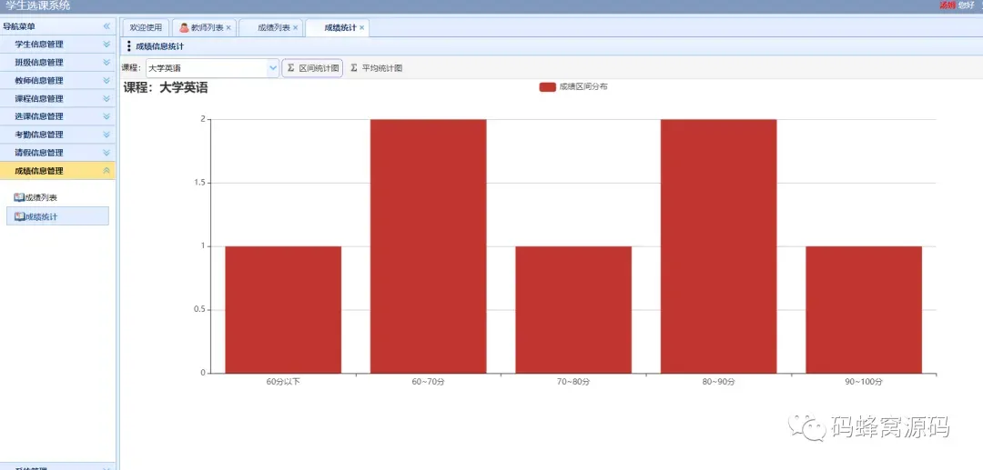The width and height of the screenshot is (983, 470).
Task: Close the 教师列表 tab
Action: (x=228, y=28)
